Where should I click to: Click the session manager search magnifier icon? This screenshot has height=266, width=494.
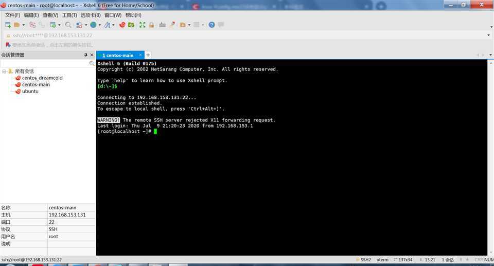pos(92,63)
